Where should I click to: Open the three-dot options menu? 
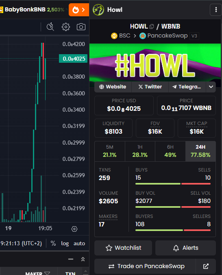pos(216,10)
